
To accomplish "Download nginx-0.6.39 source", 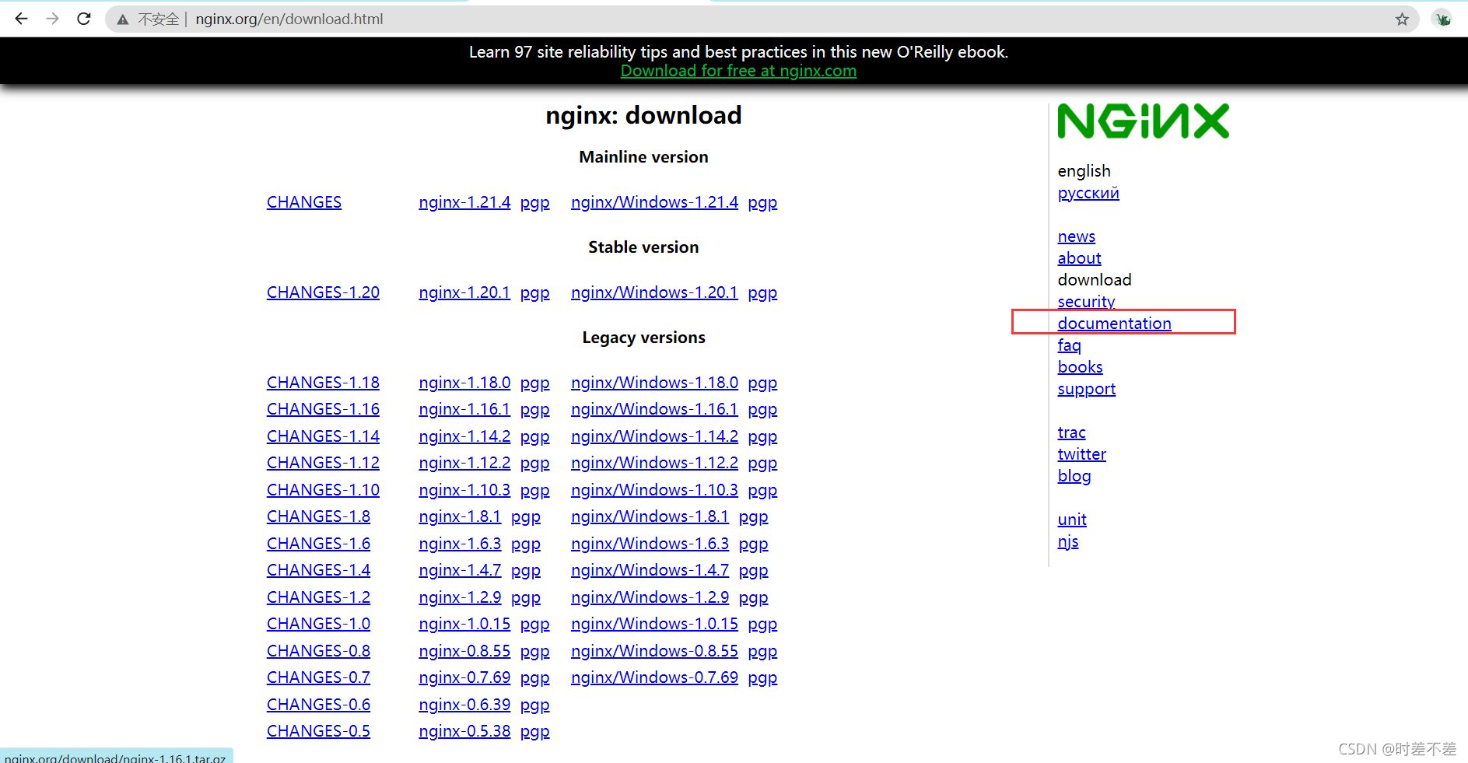I will click(464, 705).
